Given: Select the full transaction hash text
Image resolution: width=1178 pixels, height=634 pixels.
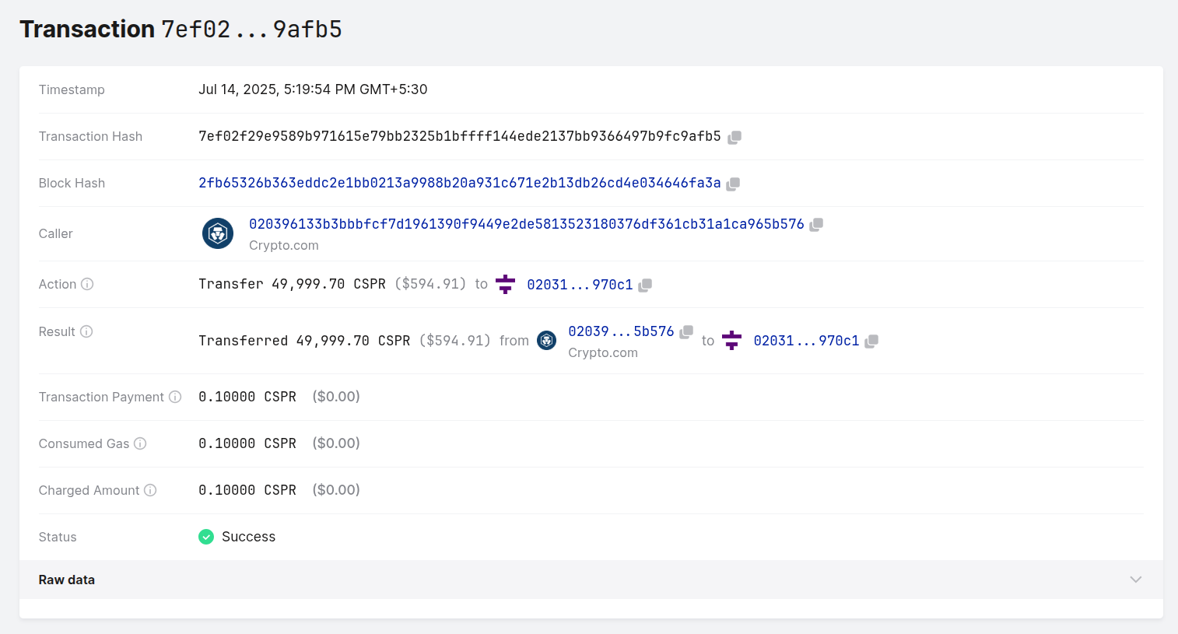Looking at the screenshot, I should (x=460, y=136).
